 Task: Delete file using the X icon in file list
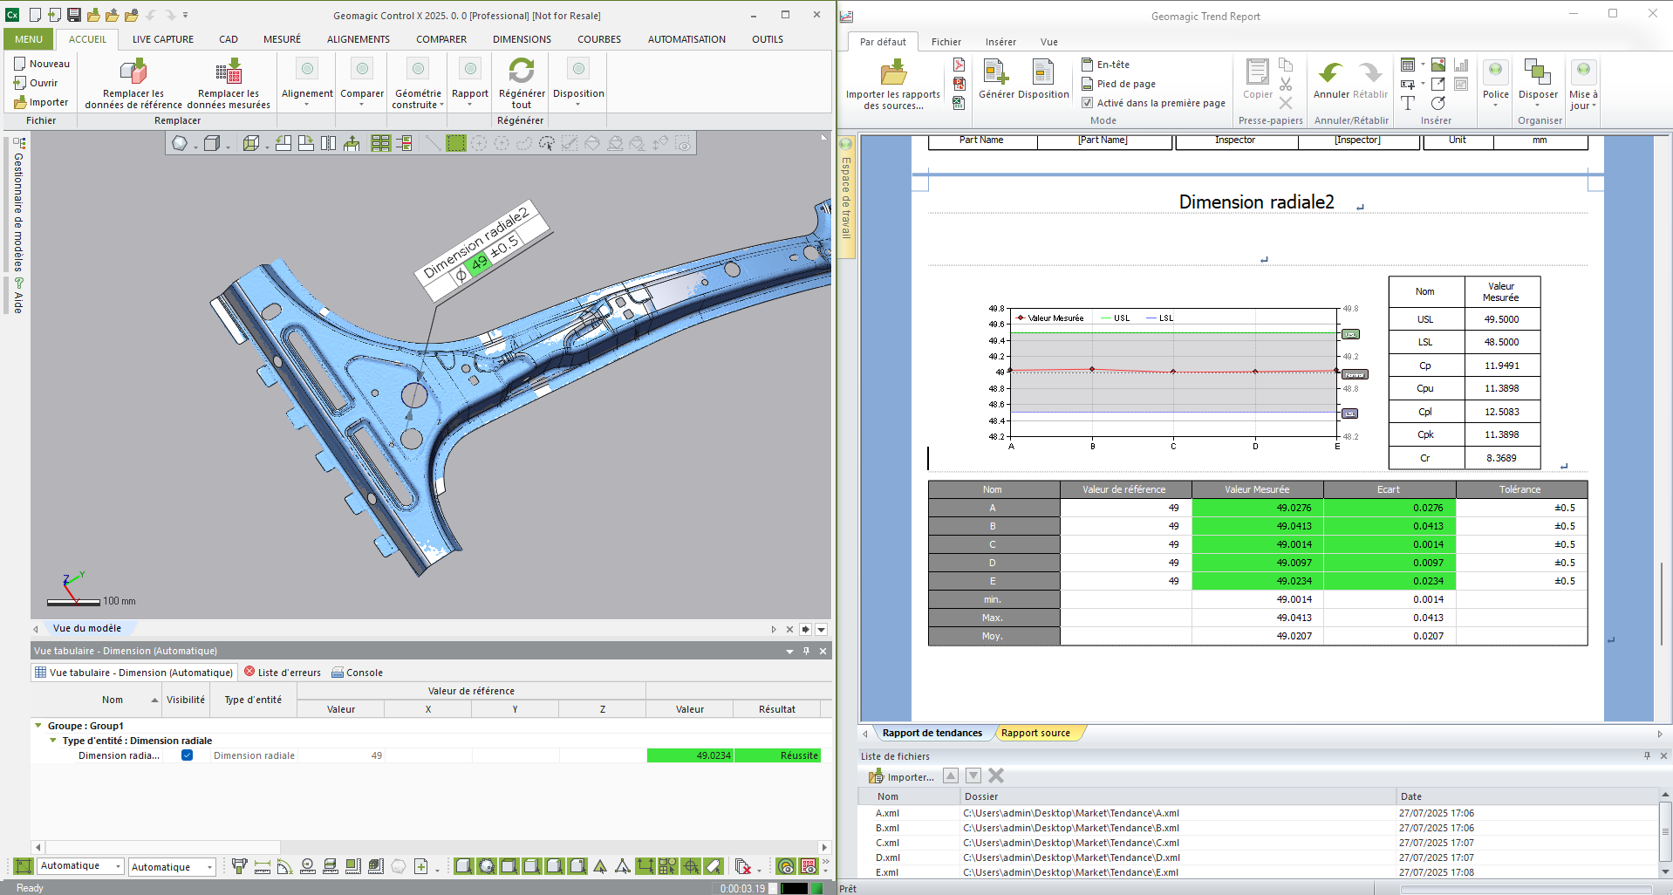[996, 775]
